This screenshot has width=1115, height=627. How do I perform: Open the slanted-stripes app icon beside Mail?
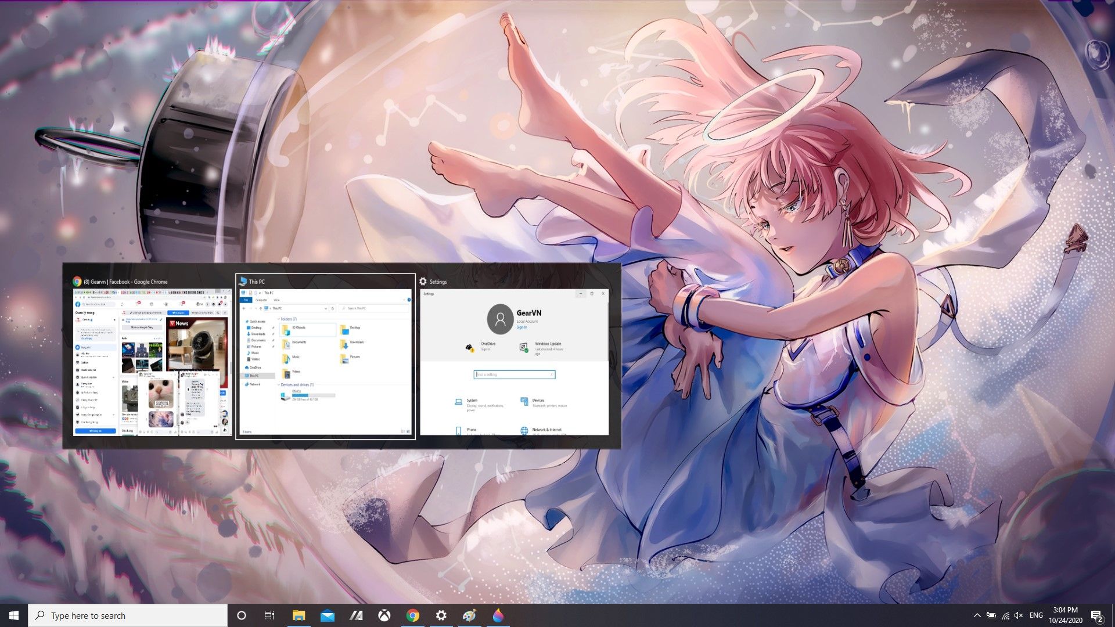(355, 615)
